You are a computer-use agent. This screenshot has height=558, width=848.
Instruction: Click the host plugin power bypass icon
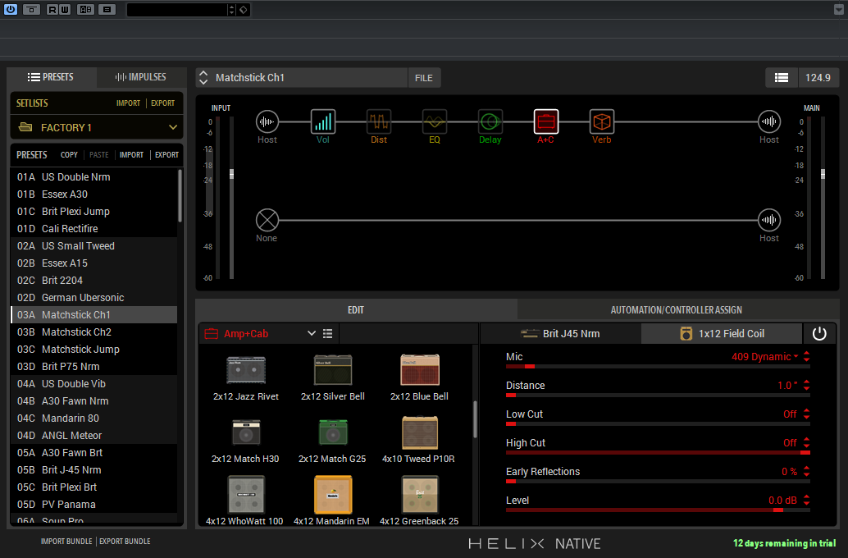pos(11,9)
